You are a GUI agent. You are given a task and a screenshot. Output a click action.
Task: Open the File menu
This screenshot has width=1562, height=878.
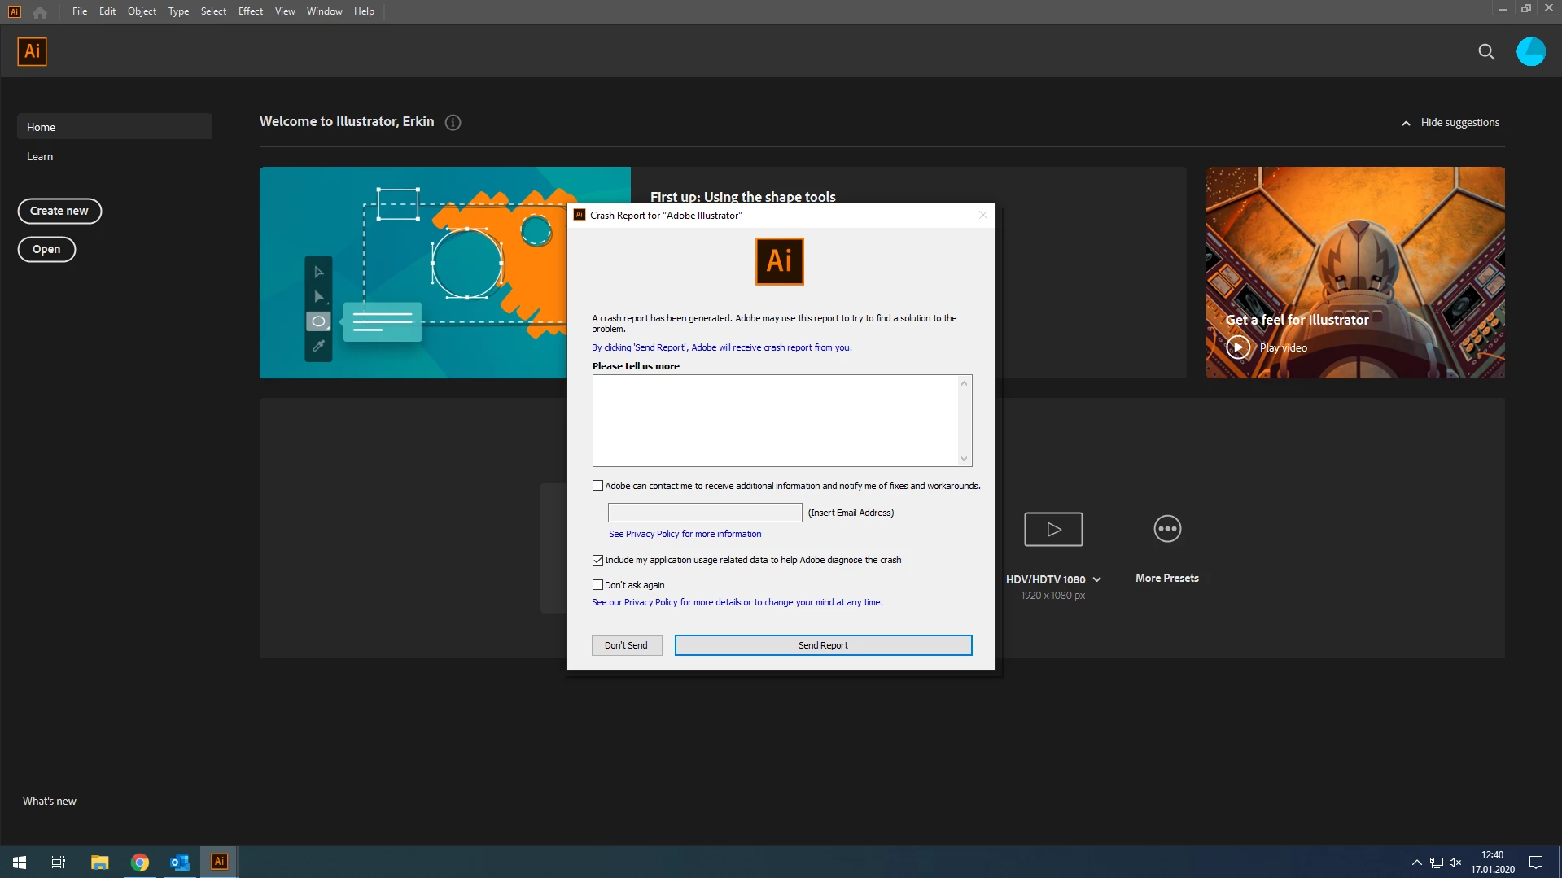[80, 11]
